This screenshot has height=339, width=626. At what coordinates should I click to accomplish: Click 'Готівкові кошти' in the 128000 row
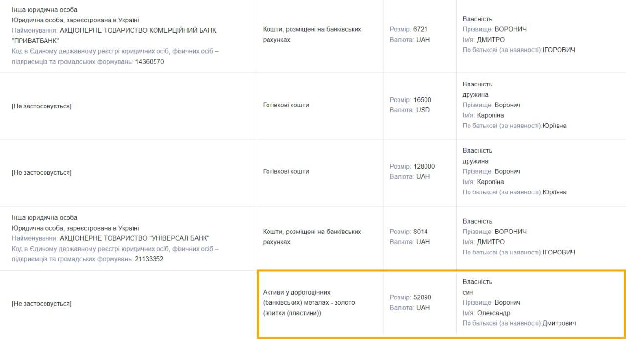(x=286, y=171)
